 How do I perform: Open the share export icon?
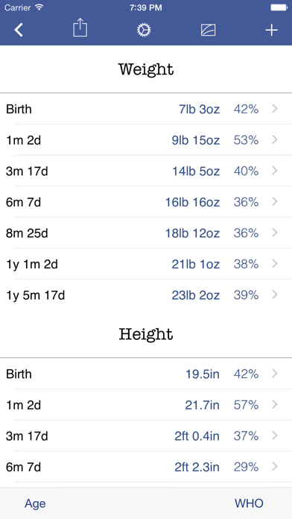pyautogui.click(x=80, y=28)
